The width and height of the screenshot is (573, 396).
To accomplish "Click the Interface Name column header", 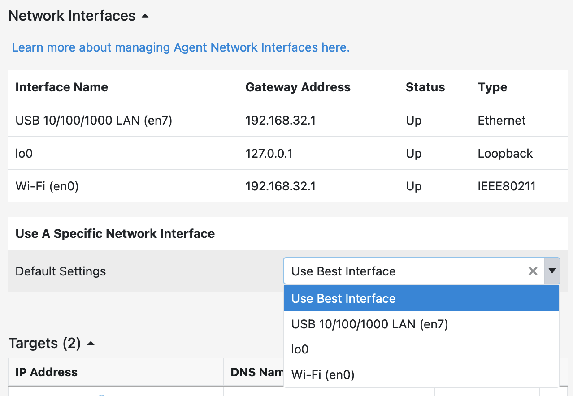I will tap(61, 87).
